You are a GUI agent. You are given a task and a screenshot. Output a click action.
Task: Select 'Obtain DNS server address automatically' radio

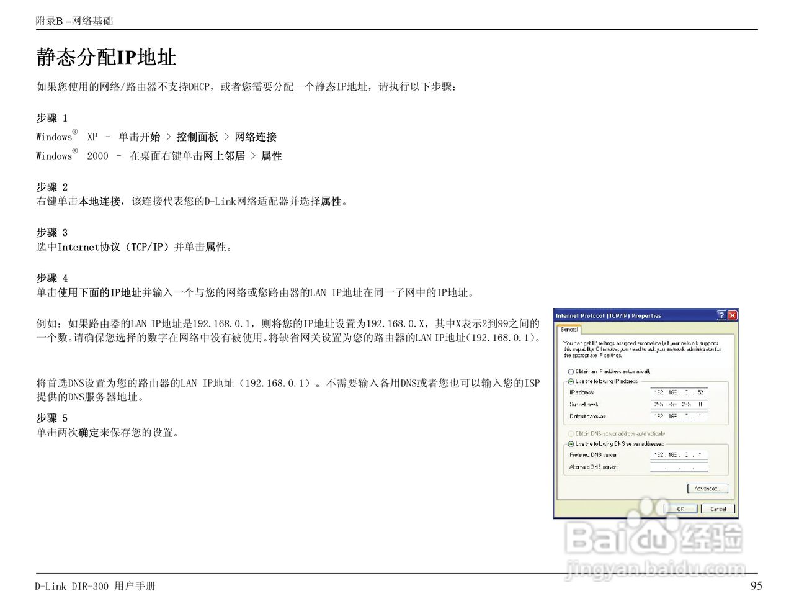(x=571, y=433)
